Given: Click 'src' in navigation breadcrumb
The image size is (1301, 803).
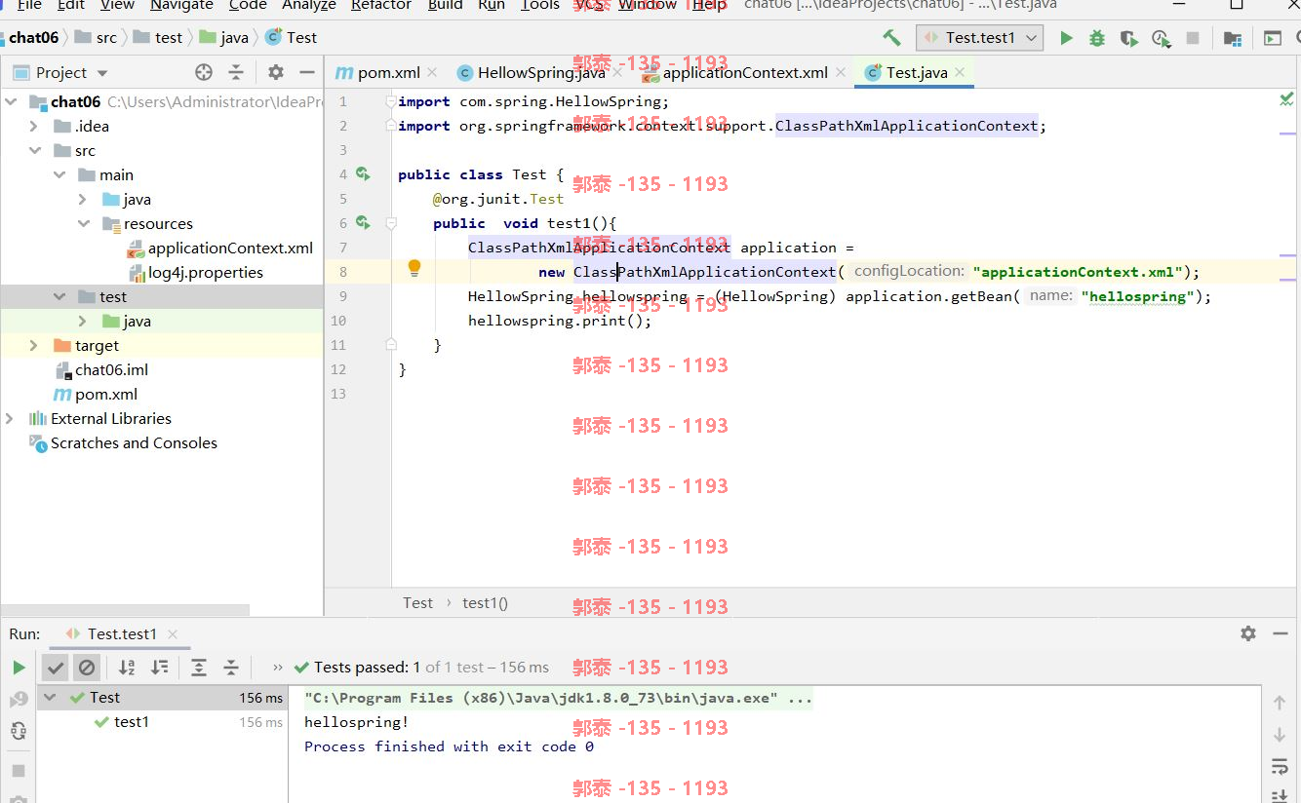Looking at the screenshot, I should (106, 38).
